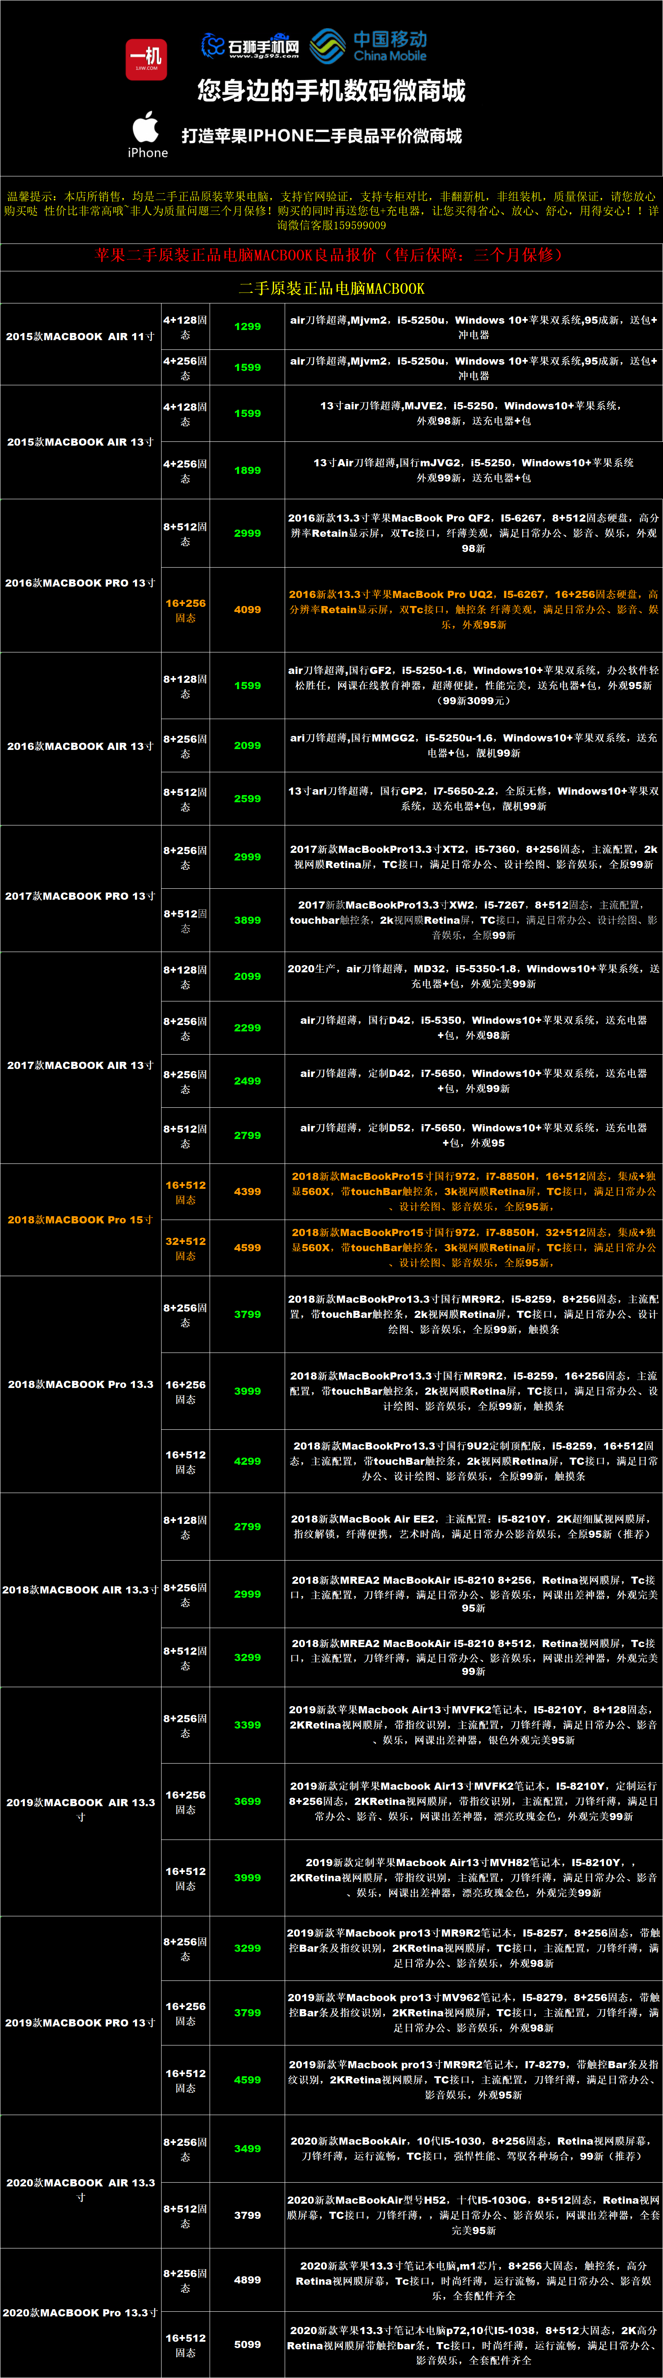Click the MacBookPro13.3寸XT2 description
The width and height of the screenshot is (663, 2378).
coord(473,857)
